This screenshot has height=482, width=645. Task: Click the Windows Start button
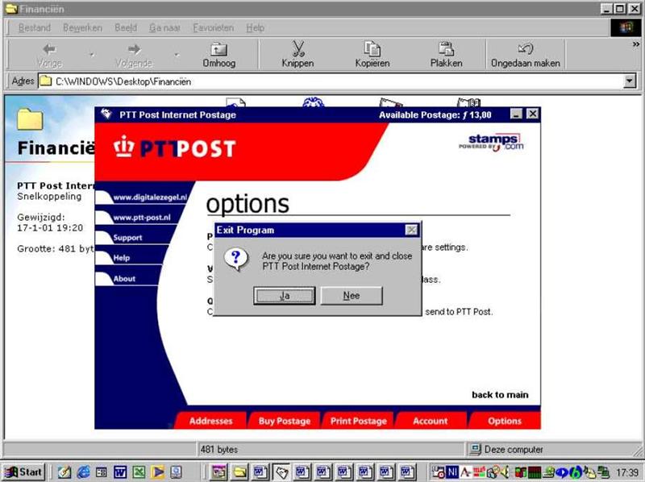23,472
